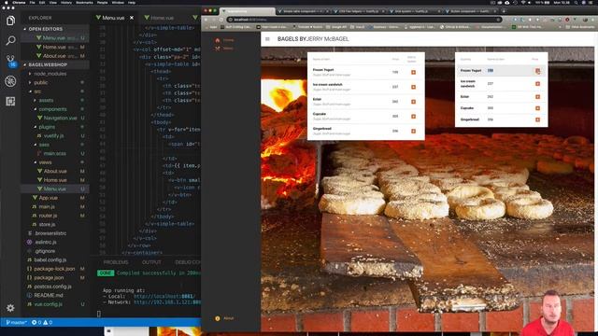Open the Explorer view in VS Code
Screen dimensions: 598x336
click(x=10, y=21)
